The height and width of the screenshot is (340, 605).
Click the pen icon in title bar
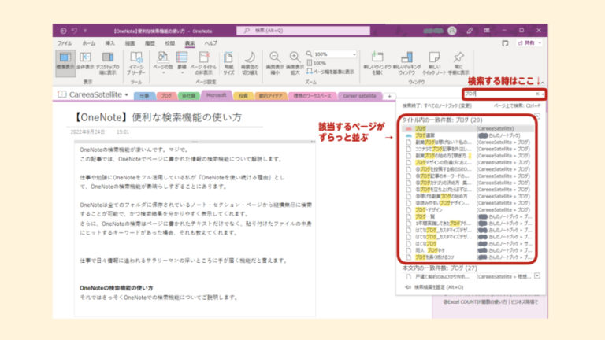tap(470, 31)
